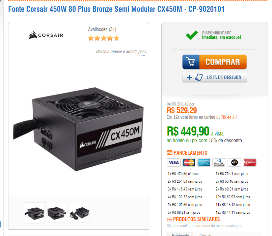Click the main CX450M product image

(x=78, y=129)
